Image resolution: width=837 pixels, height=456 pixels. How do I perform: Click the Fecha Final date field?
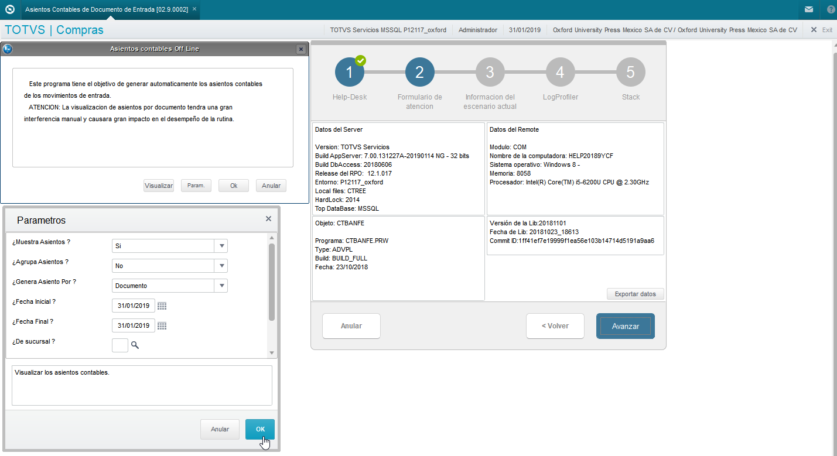point(134,325)
